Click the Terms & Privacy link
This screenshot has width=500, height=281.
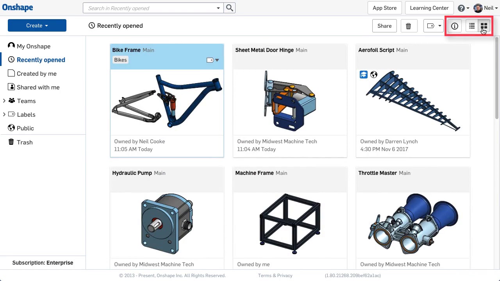[x=275, y=276]
